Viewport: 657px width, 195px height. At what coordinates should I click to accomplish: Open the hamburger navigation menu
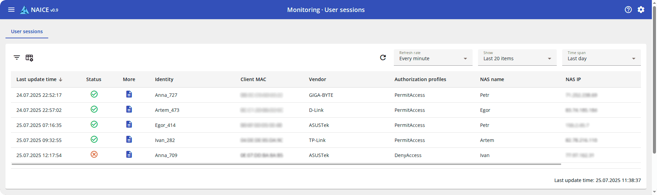[x=11, y=10]
